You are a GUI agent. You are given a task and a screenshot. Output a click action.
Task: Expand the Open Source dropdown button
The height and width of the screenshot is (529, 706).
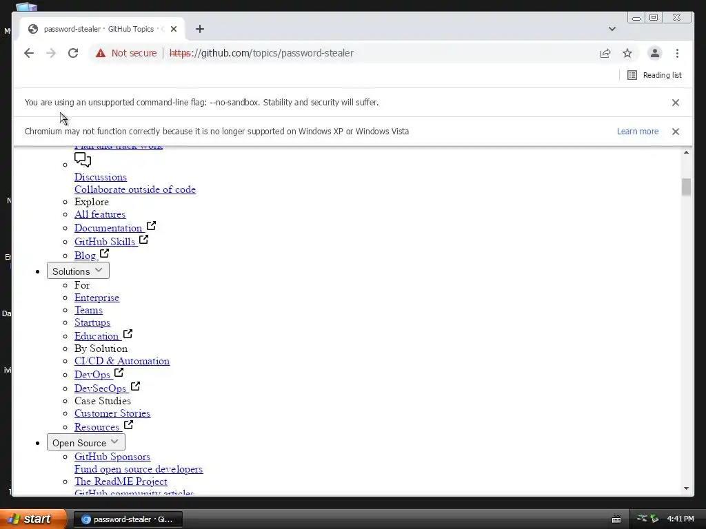pos(86,442)
